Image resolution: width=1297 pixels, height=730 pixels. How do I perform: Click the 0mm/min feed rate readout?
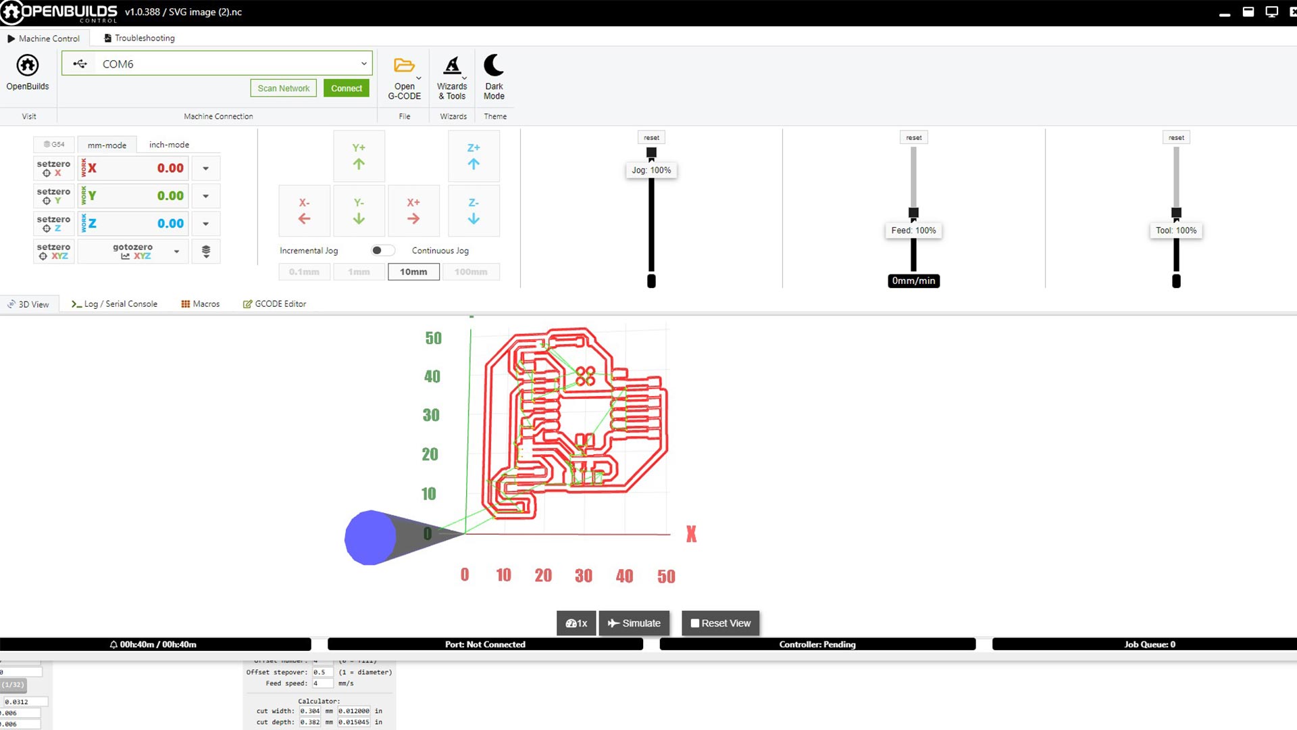coord(913,281)
